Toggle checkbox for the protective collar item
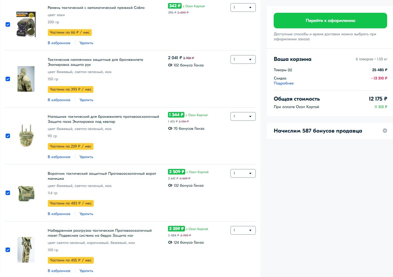393x277 pixels. click(8, 193)
